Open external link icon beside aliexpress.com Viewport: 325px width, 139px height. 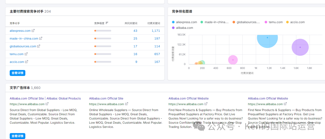click(33, 31)
